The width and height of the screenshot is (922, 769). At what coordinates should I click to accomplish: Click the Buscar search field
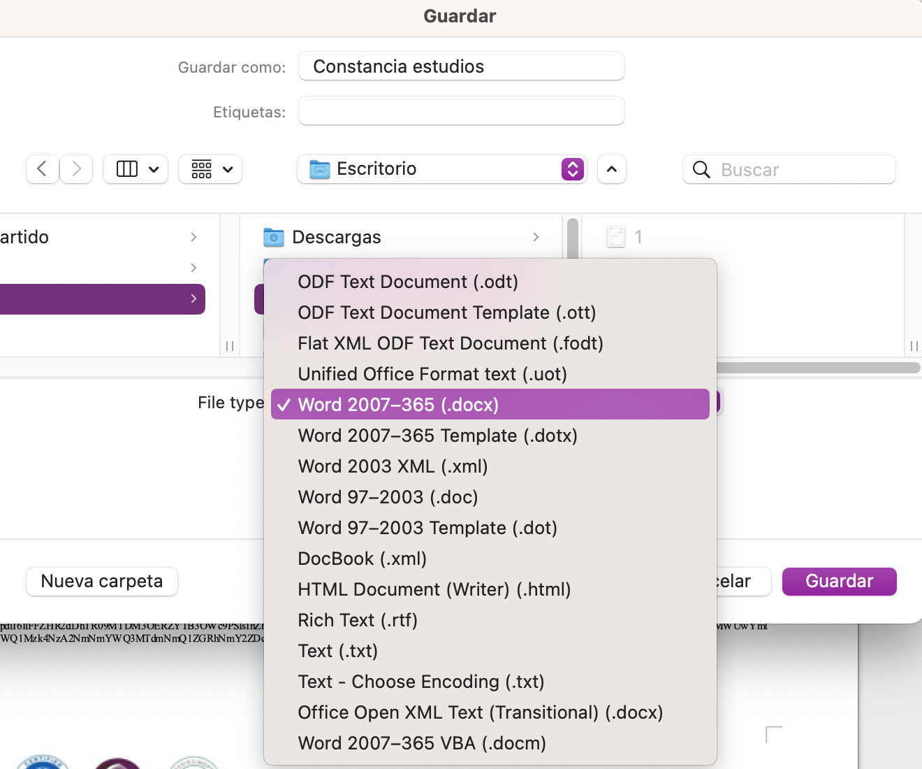(x=789, y=169)
